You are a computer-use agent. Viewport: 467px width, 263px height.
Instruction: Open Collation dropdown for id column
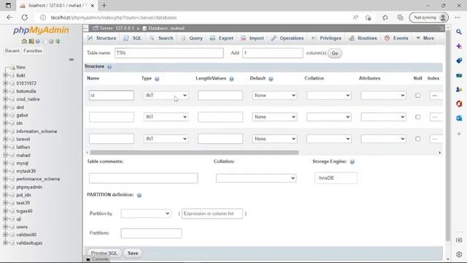tap(329, 96)
